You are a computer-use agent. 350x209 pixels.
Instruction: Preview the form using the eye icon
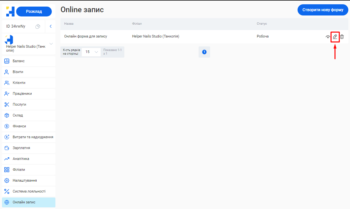[328, 37]
